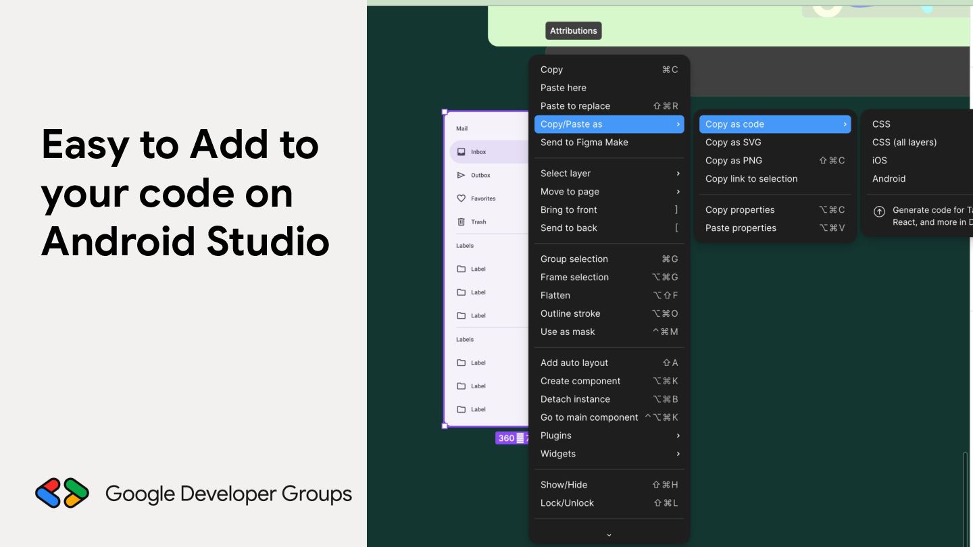Click the Inbox item in the Mail drawer
Image resolution: width=973 pixels, height=547 pixels.
point(489,152)
